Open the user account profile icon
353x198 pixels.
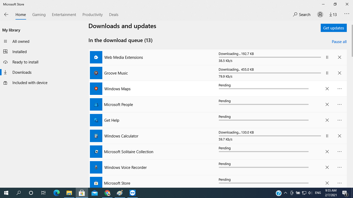click(320, 15)
